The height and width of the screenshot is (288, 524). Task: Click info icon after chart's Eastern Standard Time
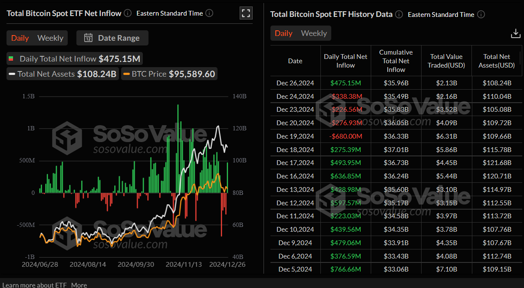[209, 13]
